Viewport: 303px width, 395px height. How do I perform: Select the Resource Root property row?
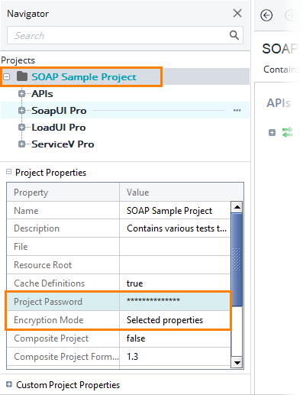point(118,265)
